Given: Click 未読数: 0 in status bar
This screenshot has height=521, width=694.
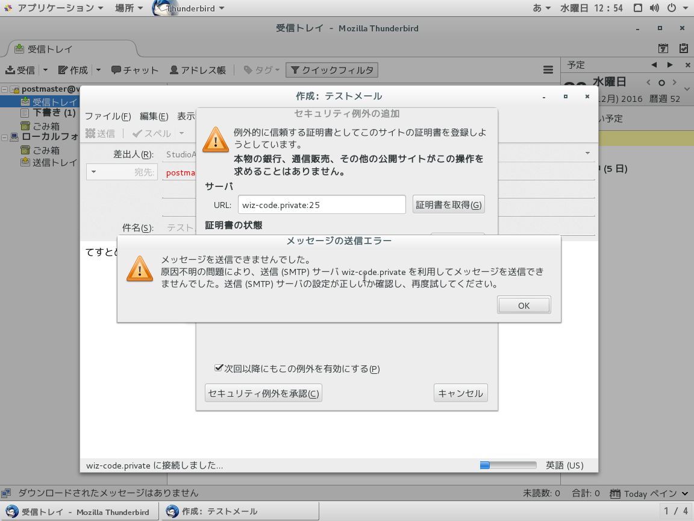Looking at the screenshot, I should [x=541, y=493].
